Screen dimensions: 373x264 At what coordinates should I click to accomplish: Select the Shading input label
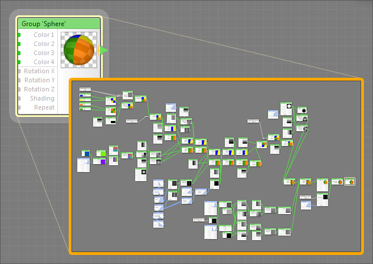(43, 99)
